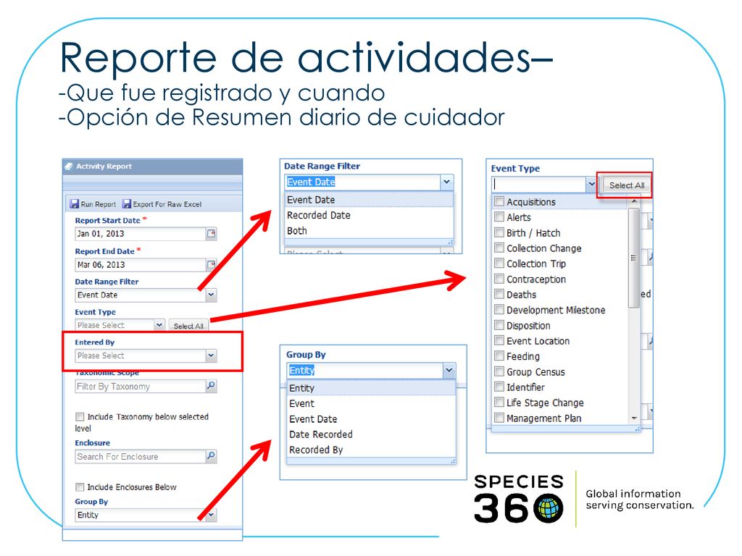Check Birth / Hatch event type
This screenshot has width=742, height=556.
[499, 232]
